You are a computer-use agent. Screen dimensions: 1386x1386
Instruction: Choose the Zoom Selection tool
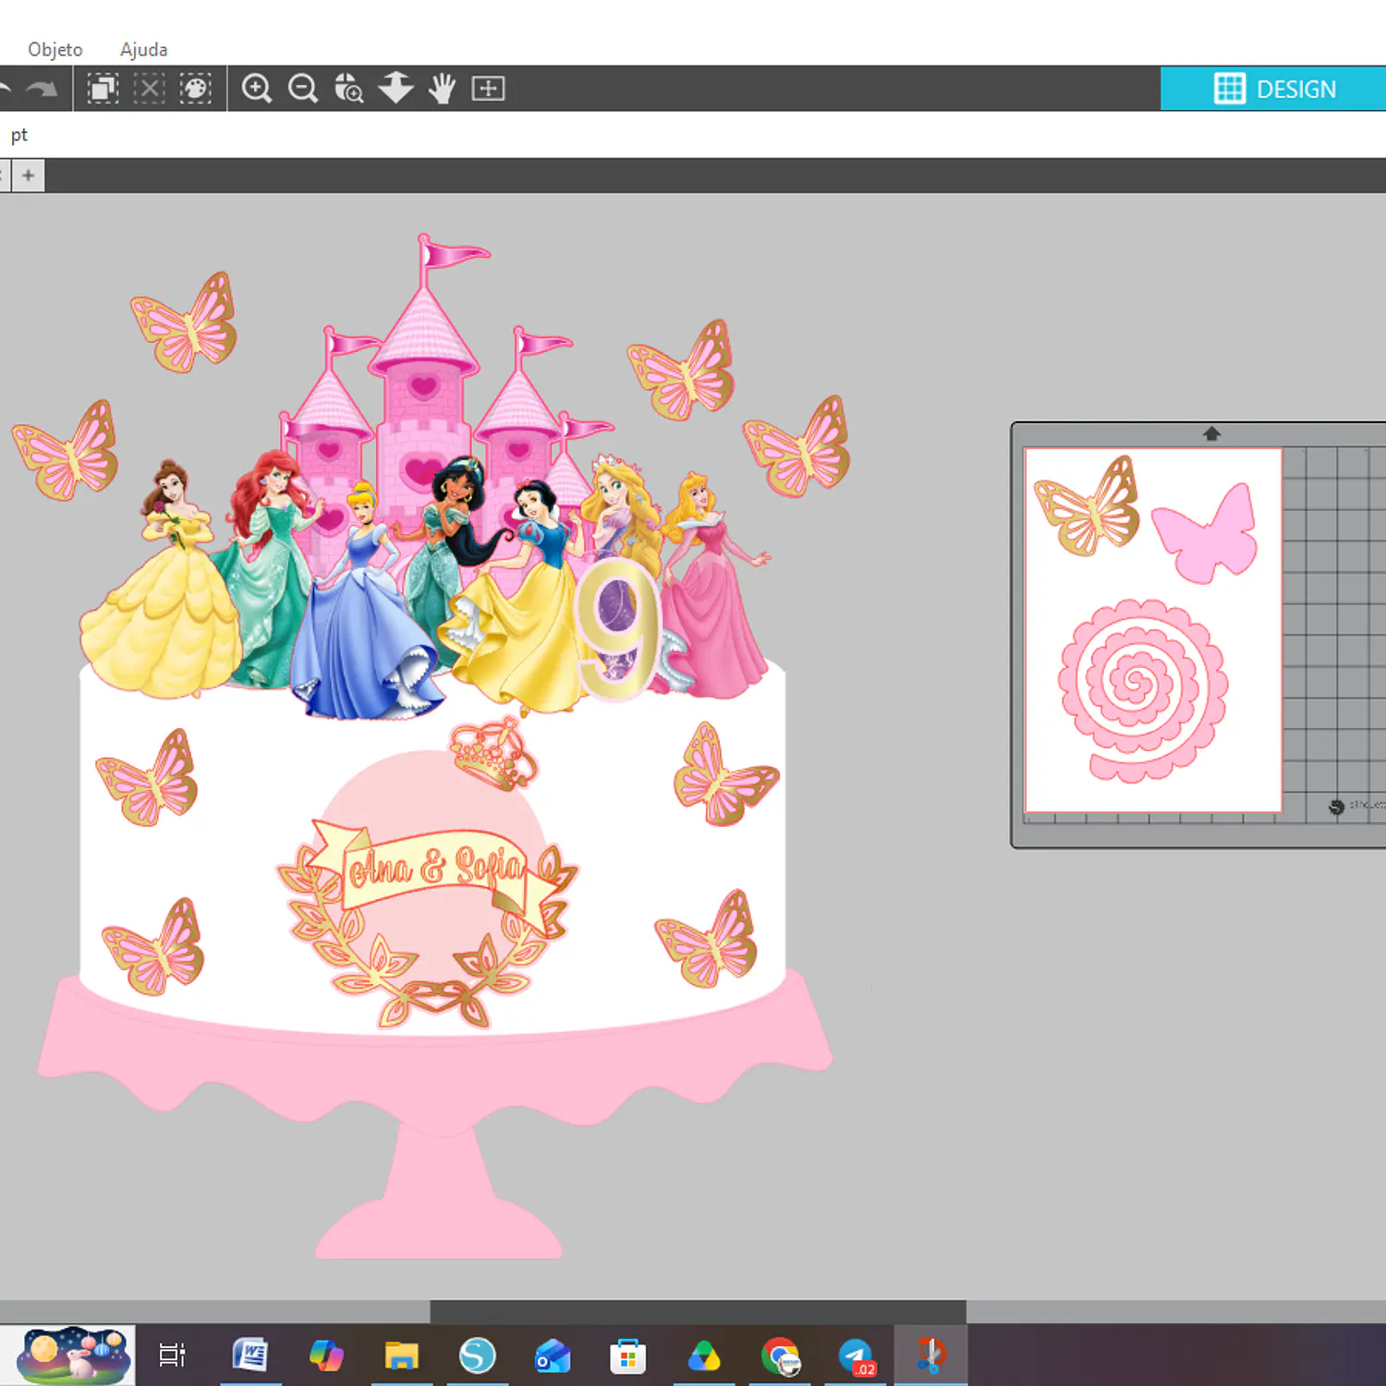click(349, 89)
